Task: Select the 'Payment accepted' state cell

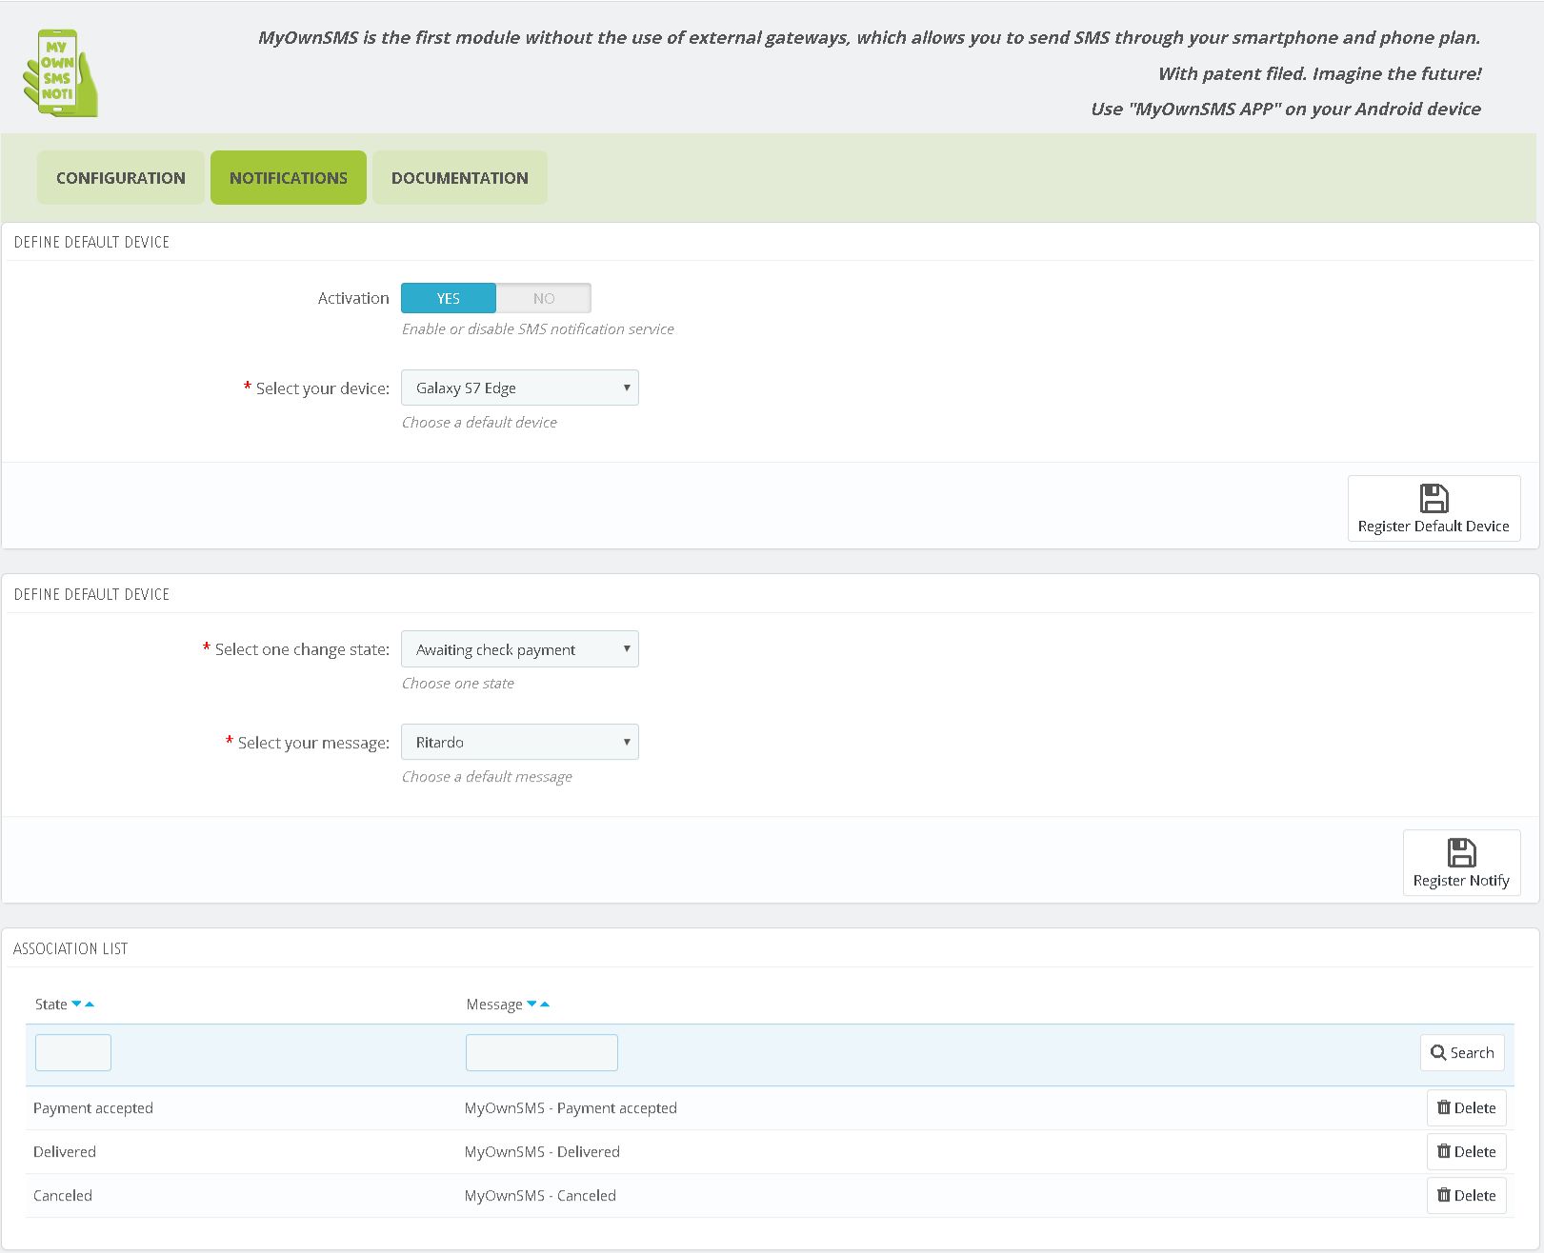Action: (93, 1107)
